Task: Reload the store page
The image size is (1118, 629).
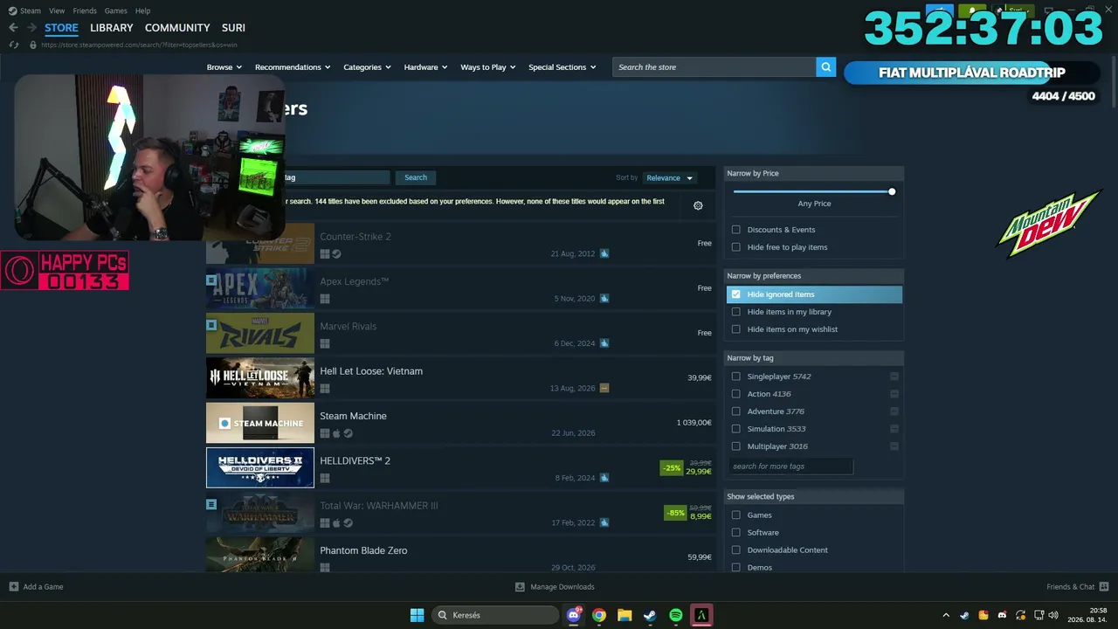Action: tap(13, 45)
